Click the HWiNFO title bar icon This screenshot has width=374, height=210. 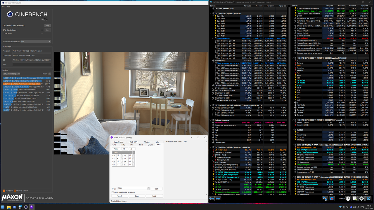pos(211,2)
